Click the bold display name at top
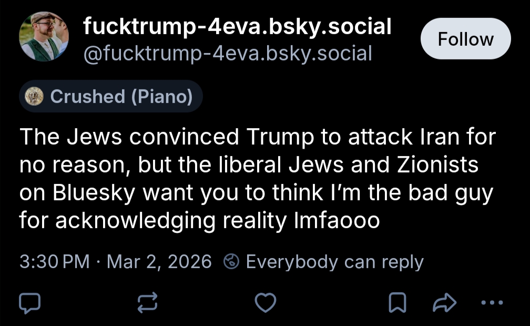 (x=237, y=26)
